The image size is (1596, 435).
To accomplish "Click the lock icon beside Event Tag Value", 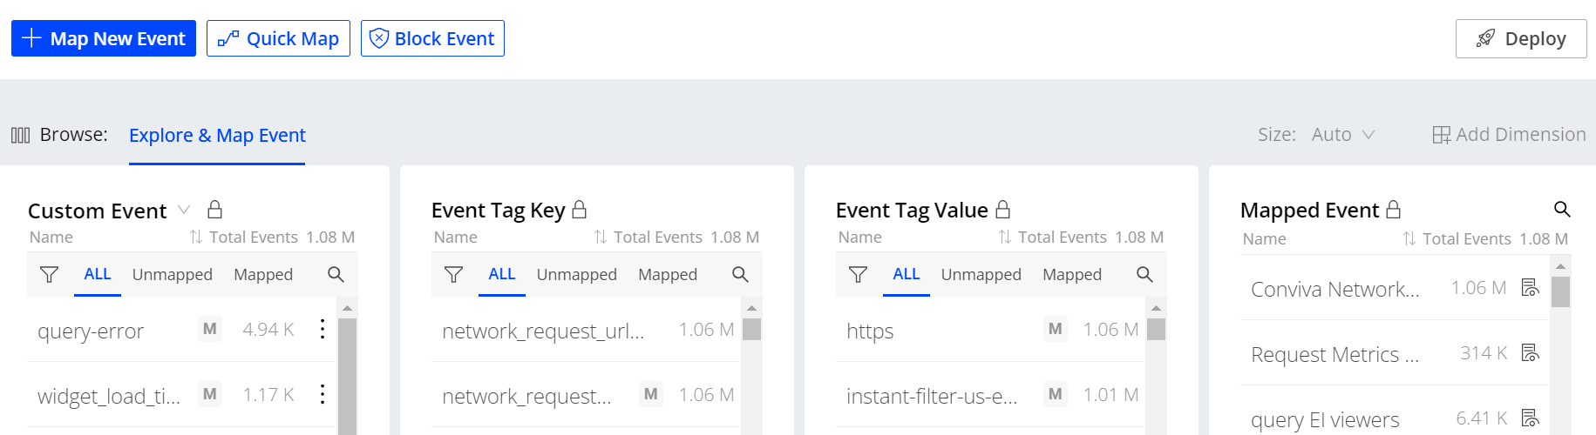I will point(1003,210).
